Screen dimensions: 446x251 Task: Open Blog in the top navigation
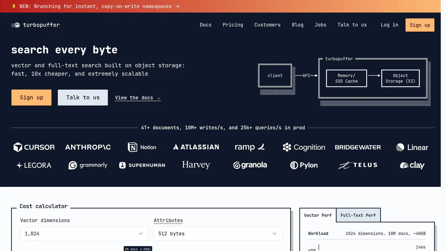click(298, 25)
